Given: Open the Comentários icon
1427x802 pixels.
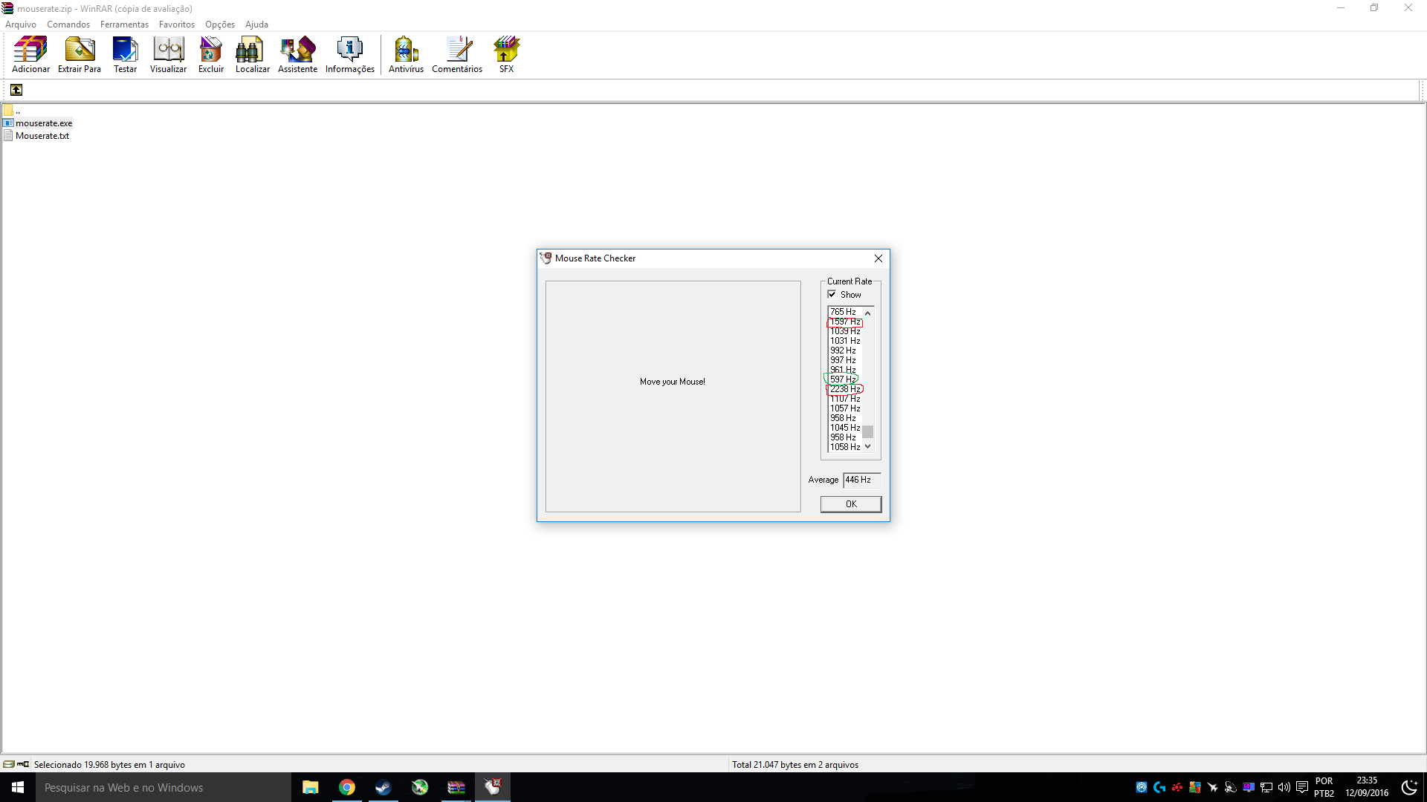Looking at the screenshot, I should click(x=457, y=55).
